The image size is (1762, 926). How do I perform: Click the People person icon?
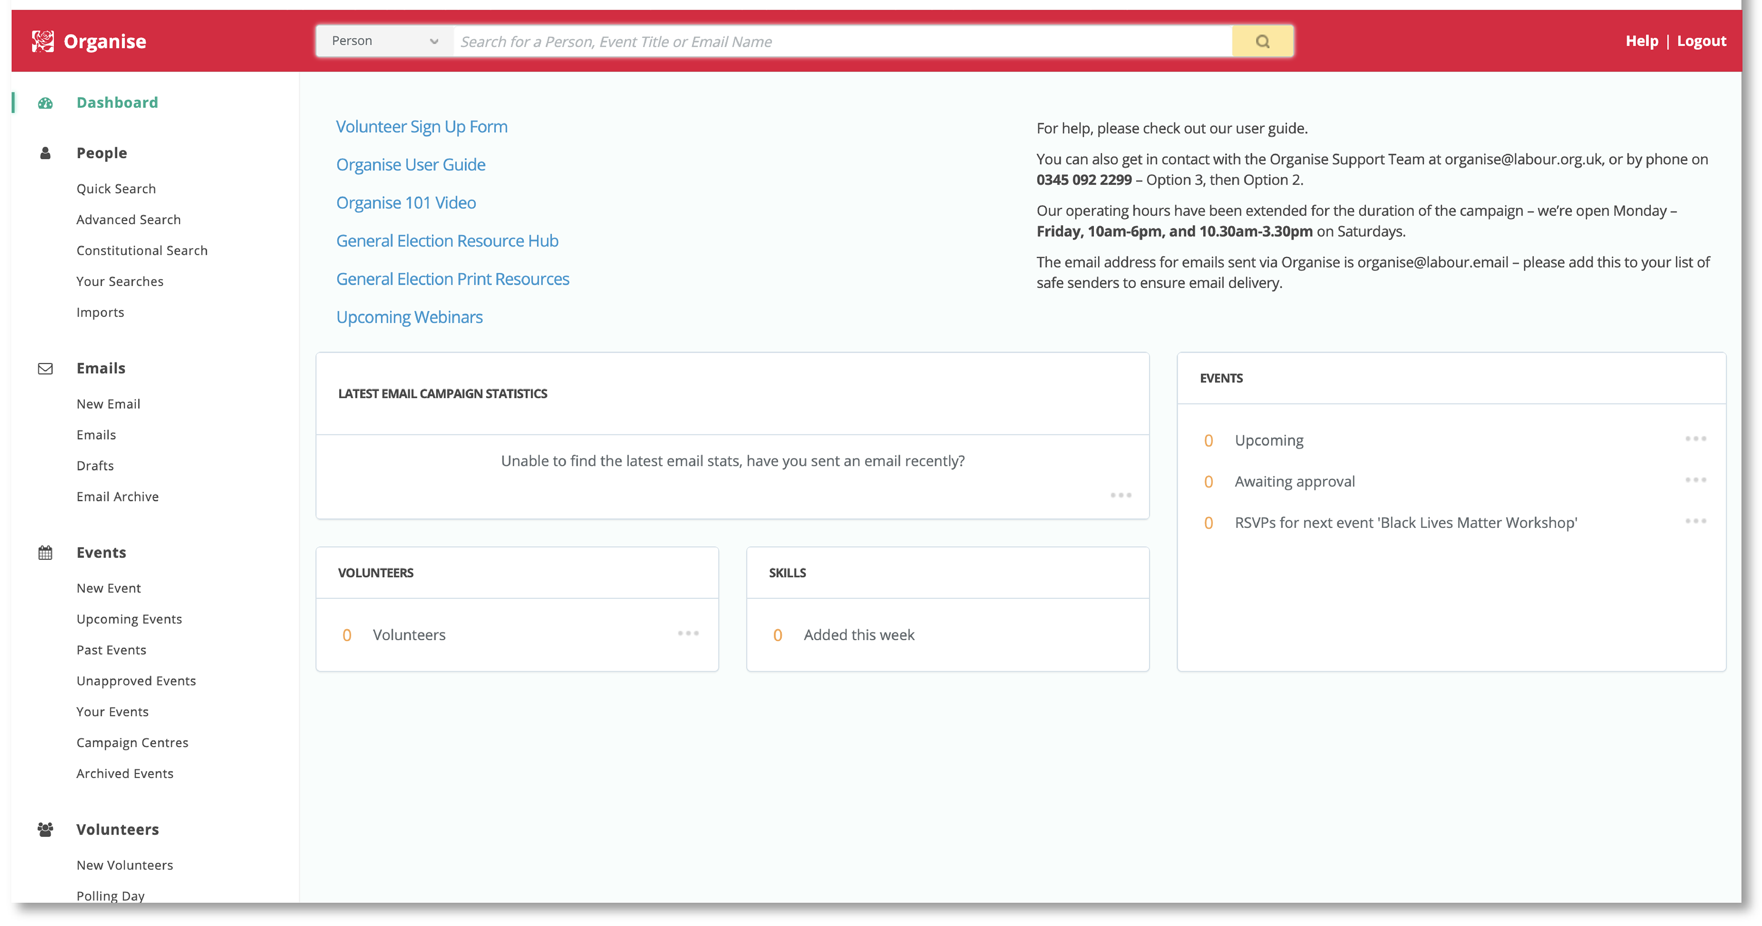45,153
